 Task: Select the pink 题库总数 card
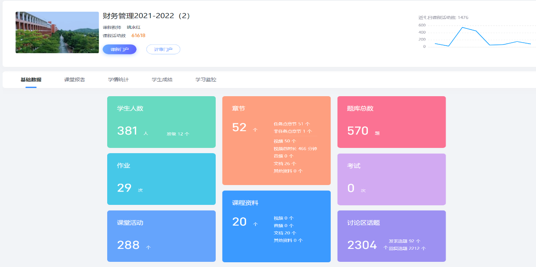pos(391,122)
